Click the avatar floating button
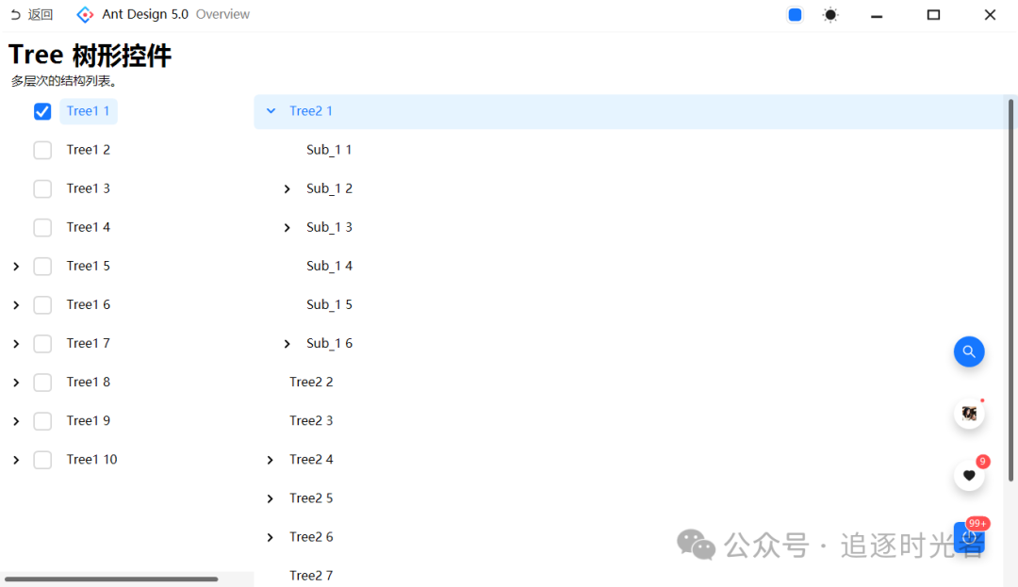The width and height of the screenshot is (1018, 587). (x=969, y=414)
